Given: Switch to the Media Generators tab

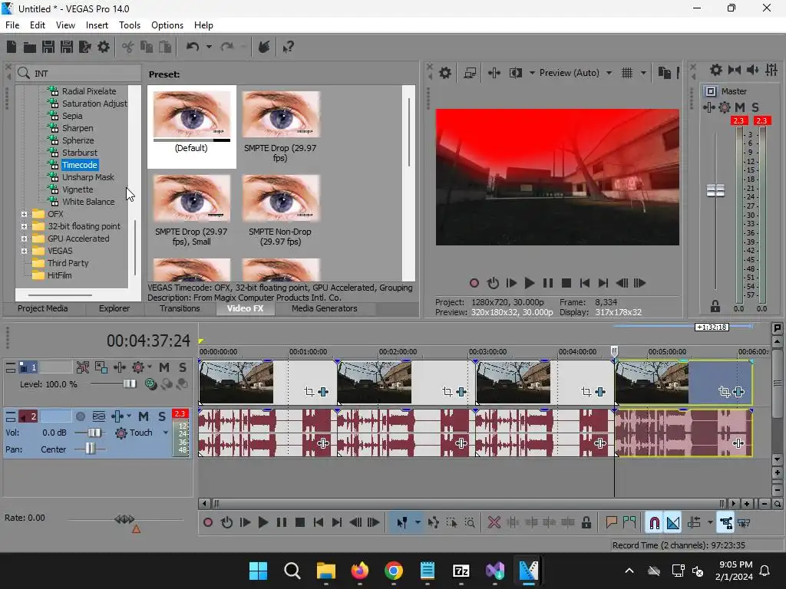Looking at the screenshot, I should pyautogui.click(x=325, y=308).
